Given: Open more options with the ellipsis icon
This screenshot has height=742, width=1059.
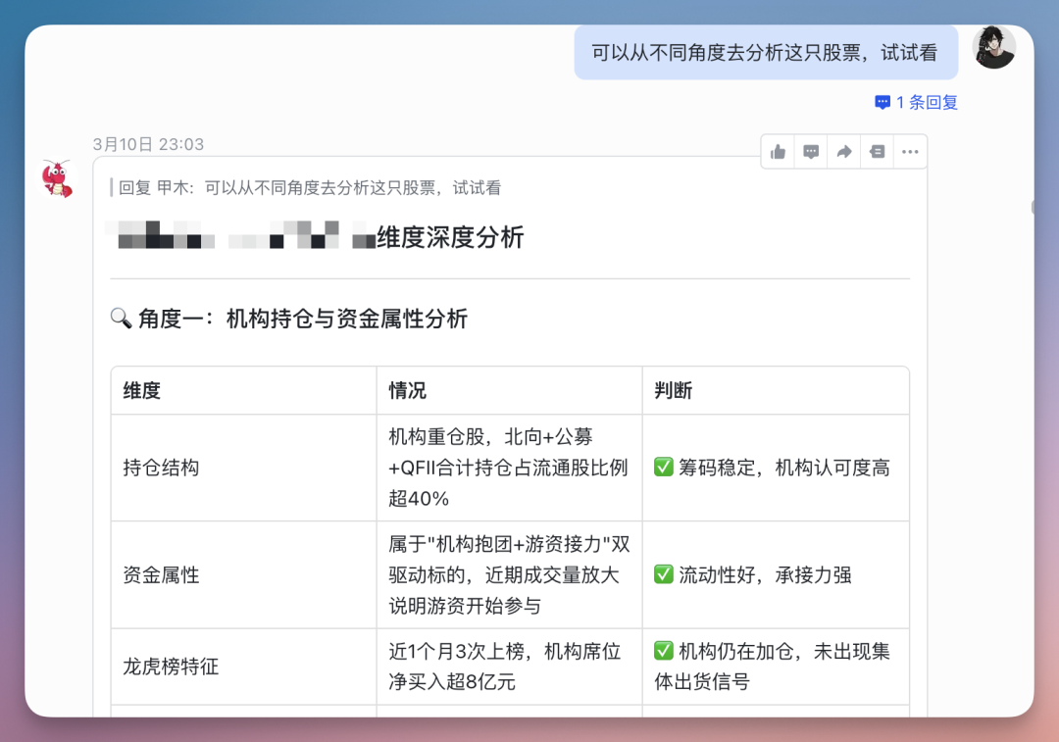Looking at the screenshot, I should click(909, 151).
